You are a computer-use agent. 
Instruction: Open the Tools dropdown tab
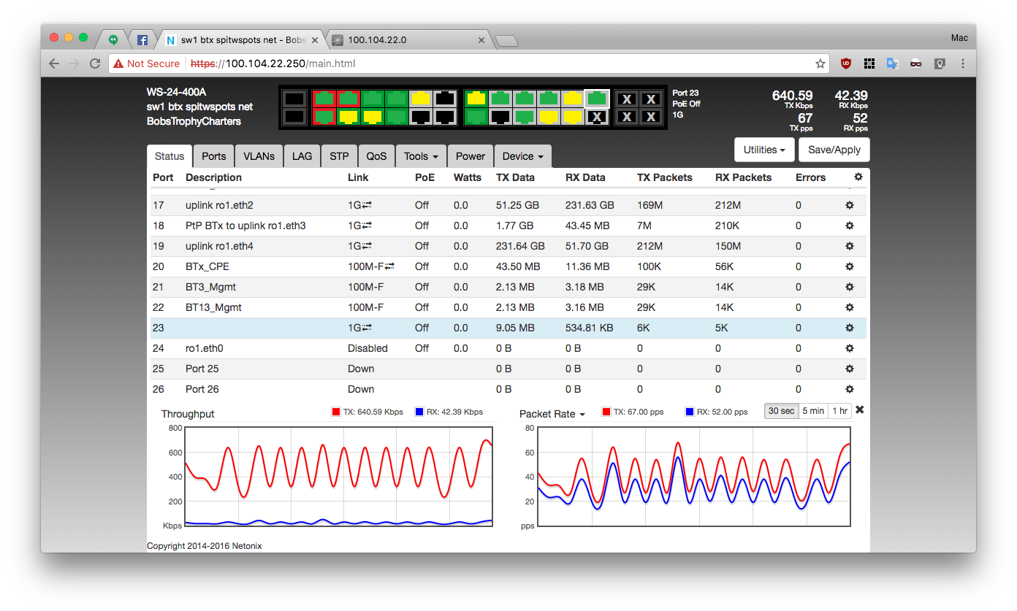pyautogui.click(x=420, y=156)
